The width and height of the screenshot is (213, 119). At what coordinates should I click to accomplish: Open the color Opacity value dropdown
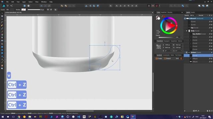pyautogui.click(x=181, y=37)
